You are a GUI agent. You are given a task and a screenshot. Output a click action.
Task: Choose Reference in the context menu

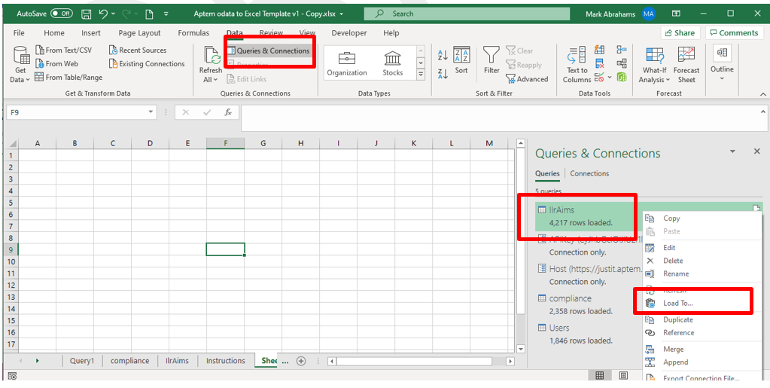pos(678,332)
